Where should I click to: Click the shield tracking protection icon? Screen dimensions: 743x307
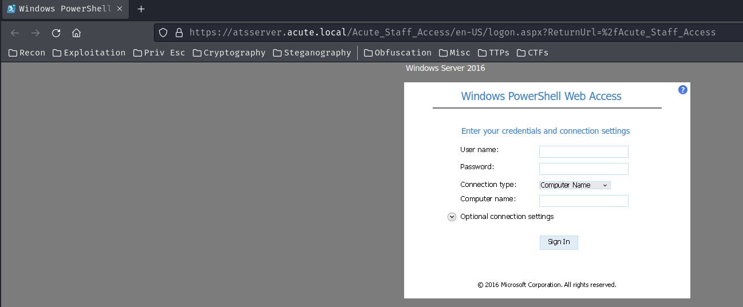click(163, 33)
